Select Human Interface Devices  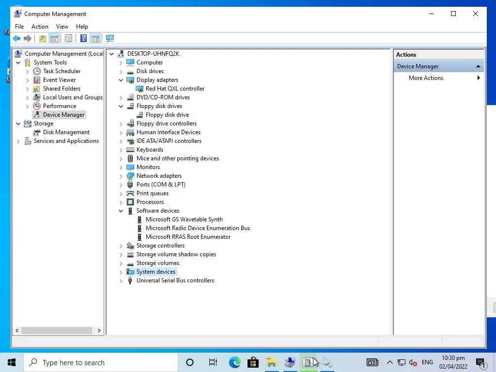pyautogui.click(x=168, y=132)
